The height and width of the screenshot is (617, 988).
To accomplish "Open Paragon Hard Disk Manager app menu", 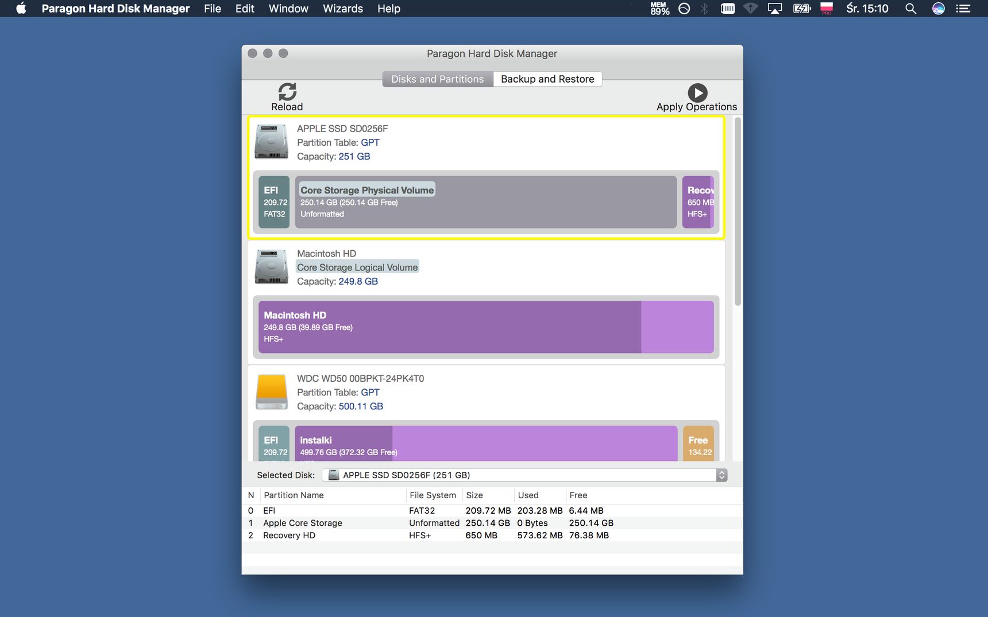I will pos(115,9).
